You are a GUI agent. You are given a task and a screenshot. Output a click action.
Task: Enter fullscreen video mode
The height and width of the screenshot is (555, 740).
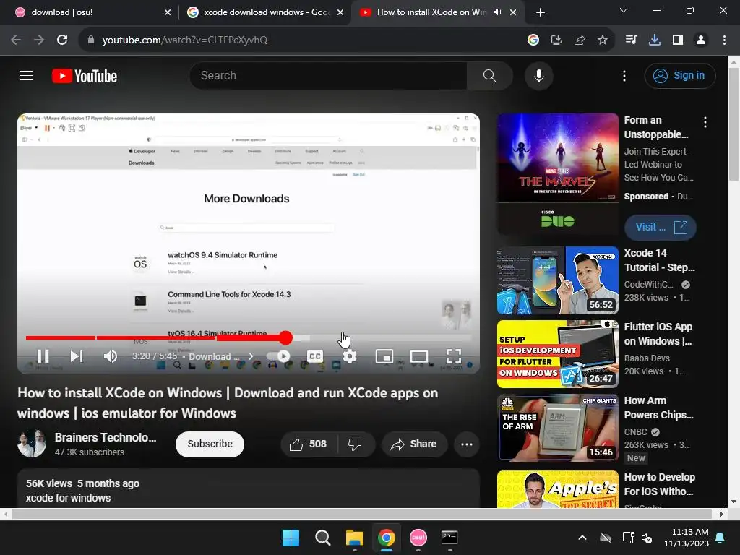pyautogui.click(x=454, y=356)
